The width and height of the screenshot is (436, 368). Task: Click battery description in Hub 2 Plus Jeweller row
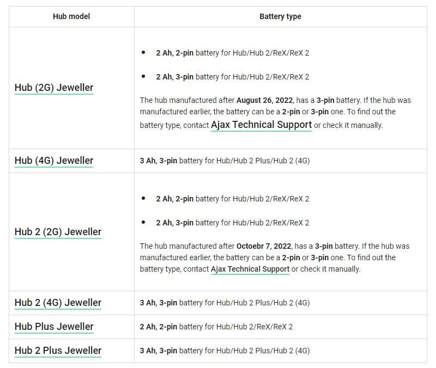point(225,351)
